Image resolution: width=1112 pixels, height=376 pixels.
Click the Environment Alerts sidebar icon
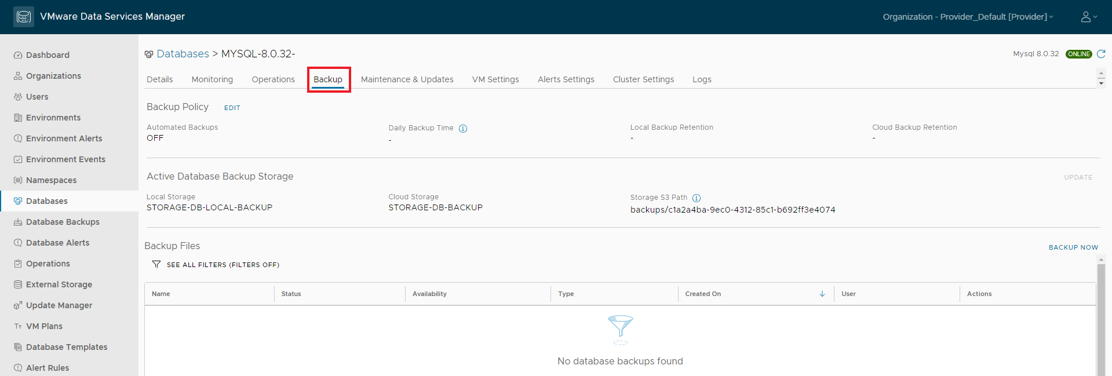(x=18, y=138)
